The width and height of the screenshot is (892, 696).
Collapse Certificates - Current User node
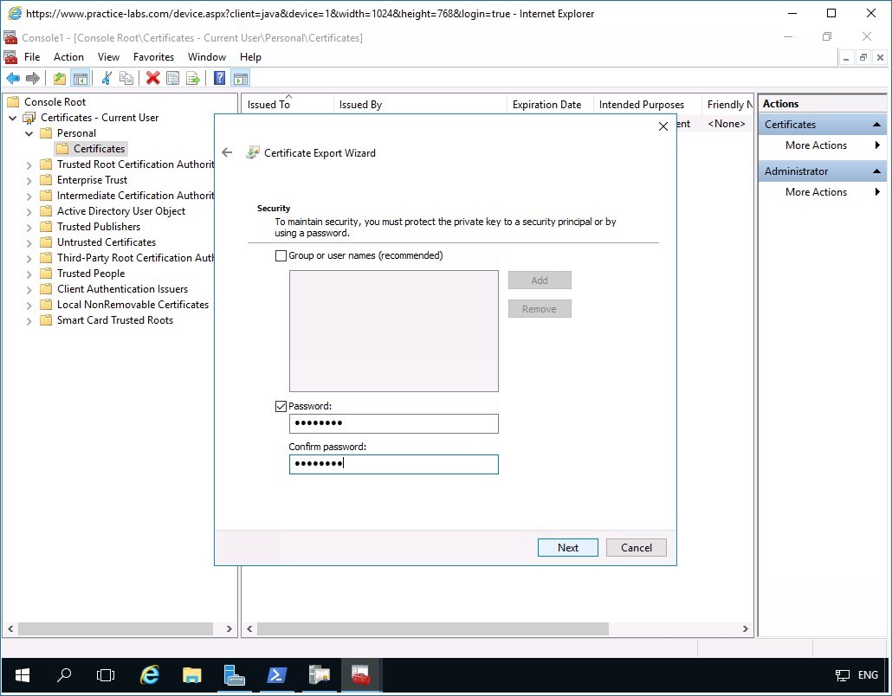click(12, 118)
